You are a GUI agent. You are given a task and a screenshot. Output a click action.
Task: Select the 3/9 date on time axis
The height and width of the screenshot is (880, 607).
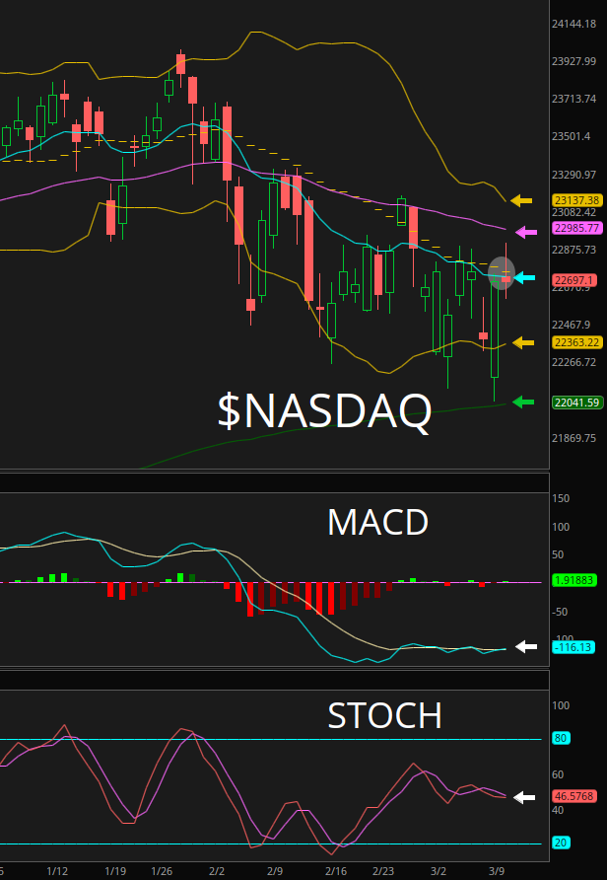tap(497, 871)
